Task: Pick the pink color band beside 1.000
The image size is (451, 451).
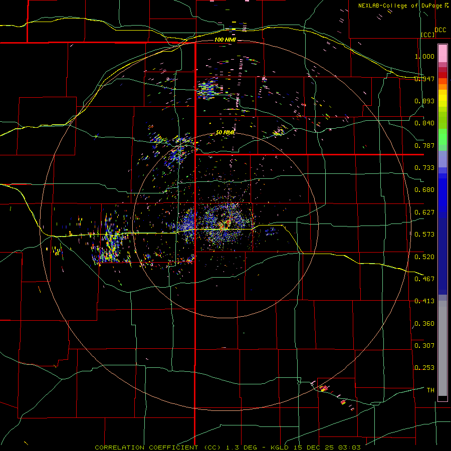Action: (x=442, y=54)
